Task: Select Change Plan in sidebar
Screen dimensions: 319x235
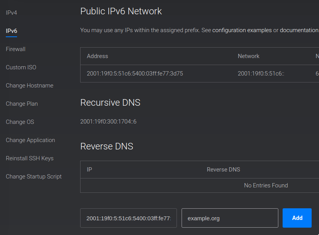Action: [22, 104]
